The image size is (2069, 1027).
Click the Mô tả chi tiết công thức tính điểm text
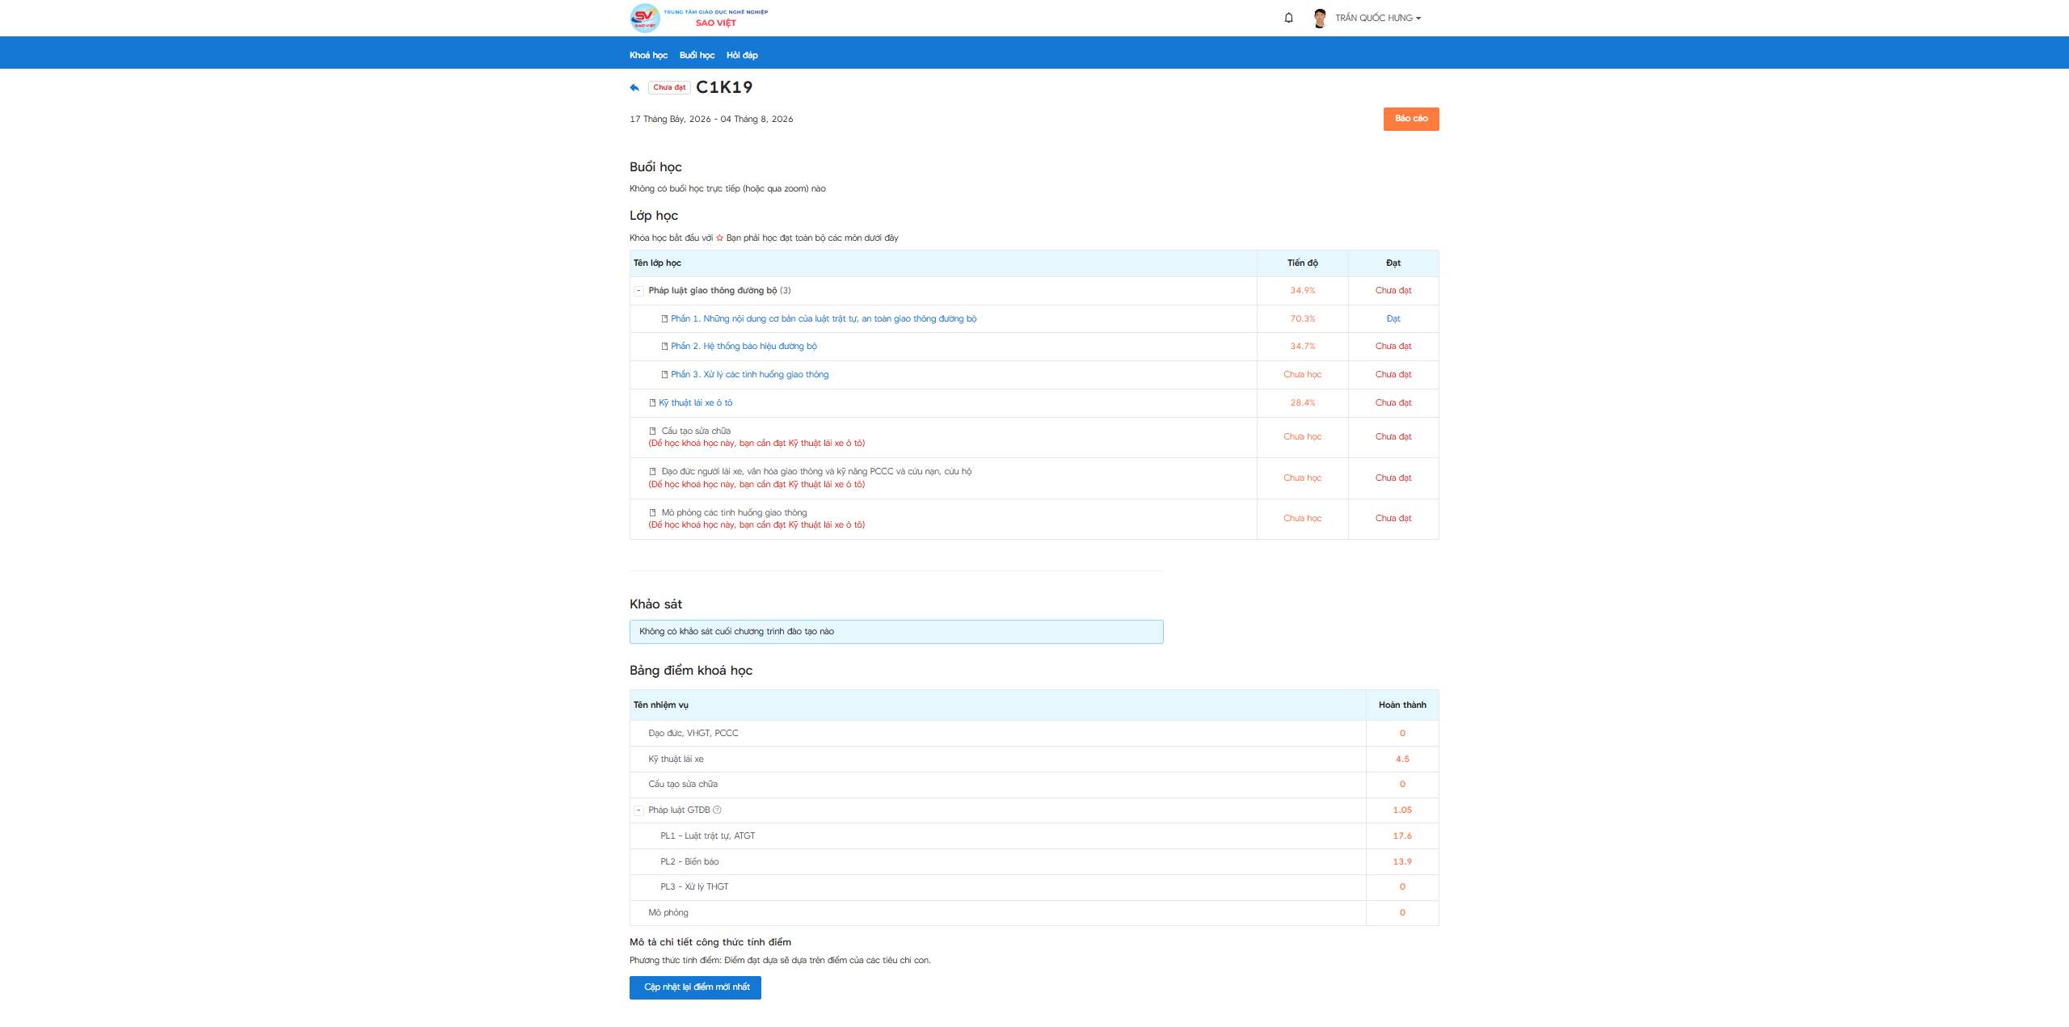tap(710, 942)
